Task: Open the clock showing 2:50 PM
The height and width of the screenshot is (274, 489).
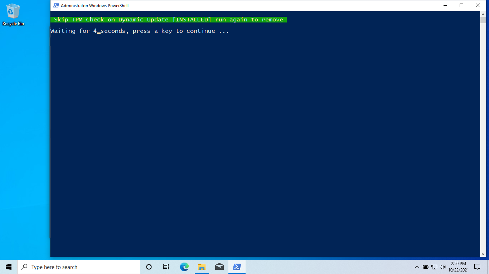Action: point(459,267)
